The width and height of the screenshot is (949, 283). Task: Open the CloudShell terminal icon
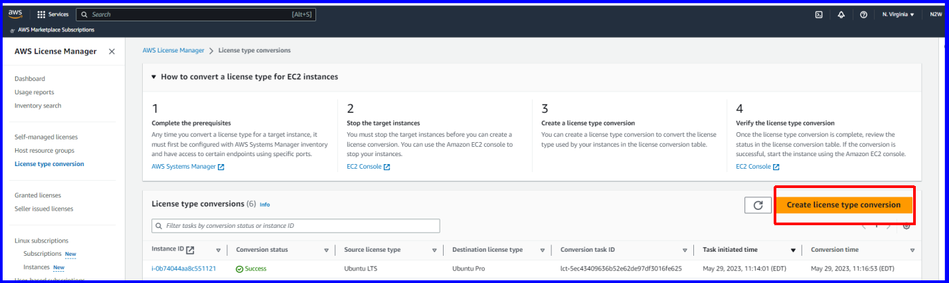819,15
